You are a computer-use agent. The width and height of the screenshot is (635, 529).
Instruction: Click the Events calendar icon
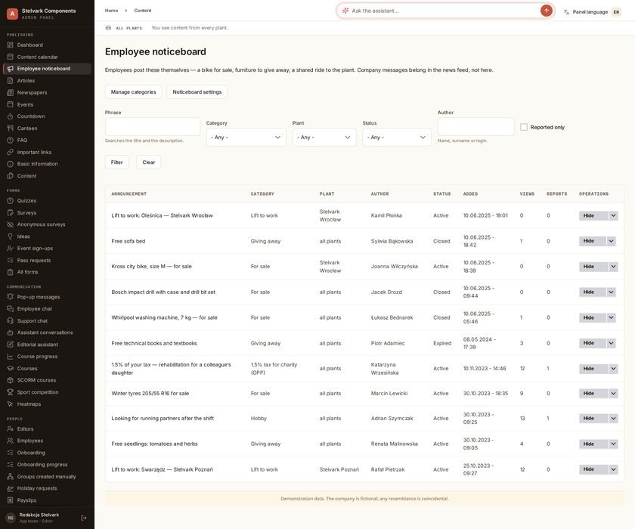tap(10, 104)
